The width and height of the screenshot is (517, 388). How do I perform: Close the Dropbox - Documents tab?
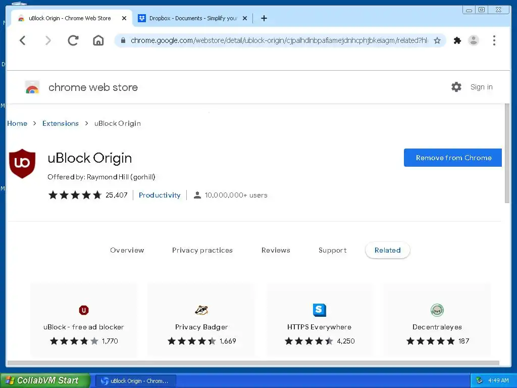pyautogui.click(x=245, y=19)
